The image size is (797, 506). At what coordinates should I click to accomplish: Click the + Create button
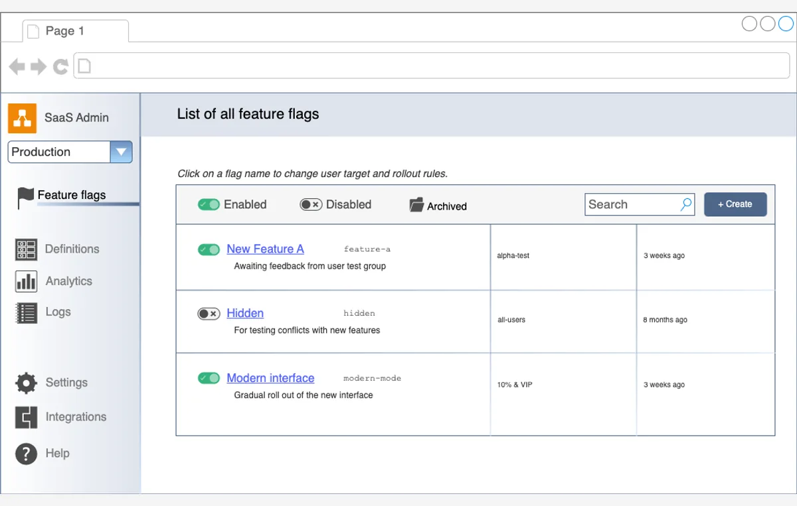point(735,204)
